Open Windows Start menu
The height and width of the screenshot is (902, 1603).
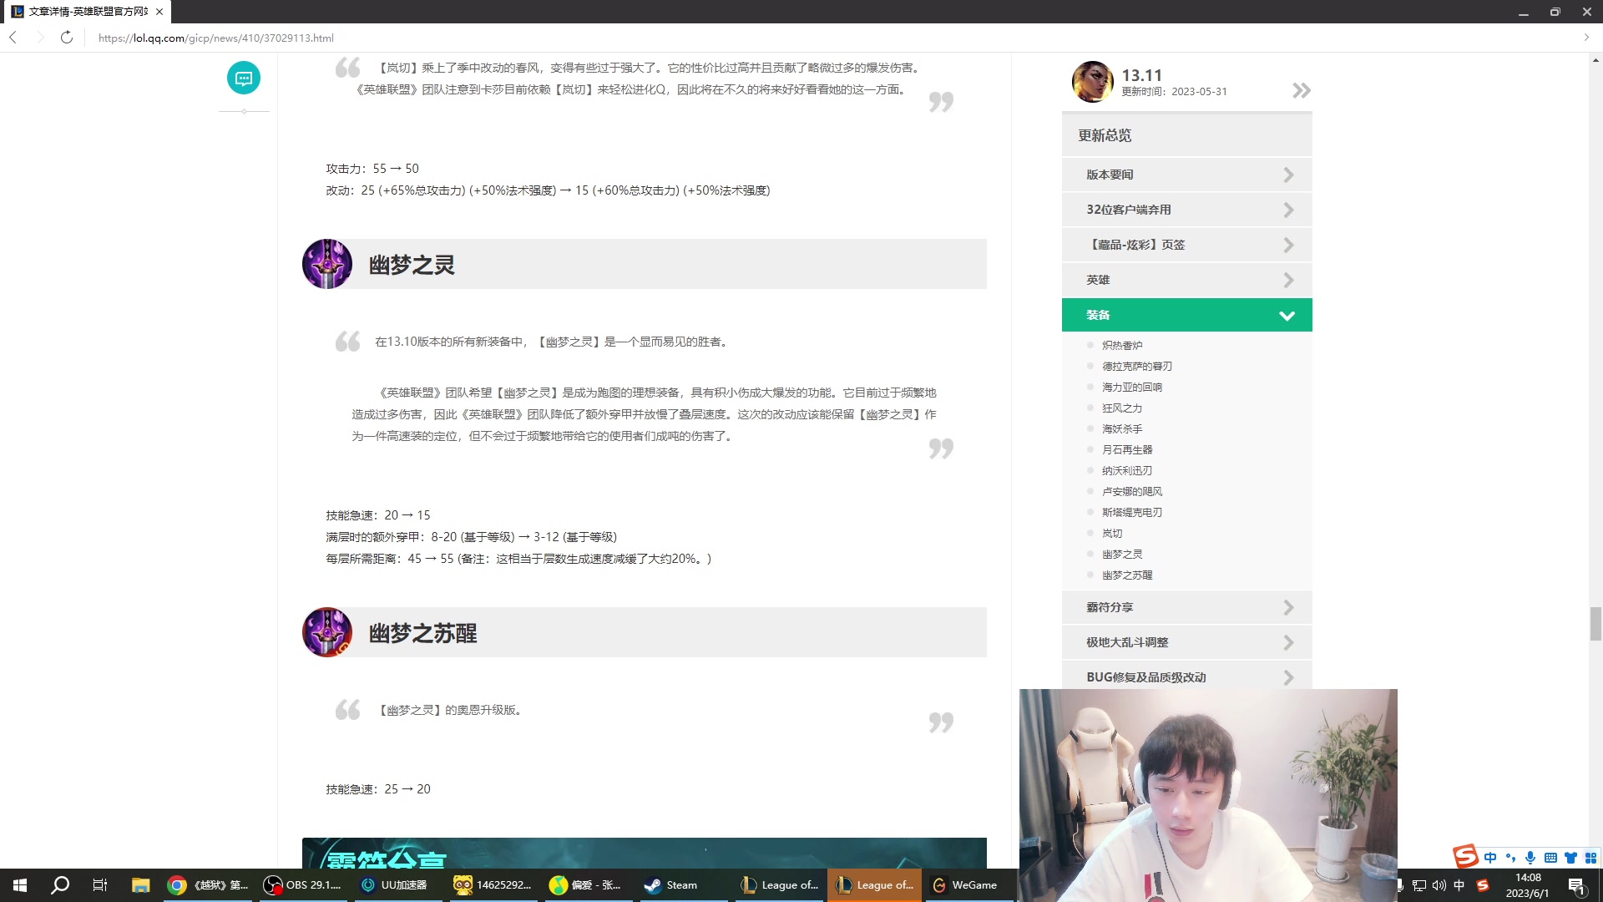[x=20, y=885]
